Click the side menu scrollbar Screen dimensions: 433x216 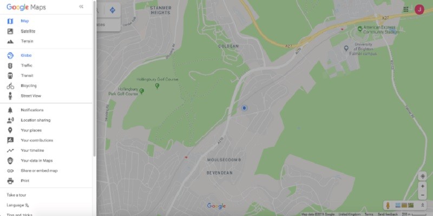[94, 78]
